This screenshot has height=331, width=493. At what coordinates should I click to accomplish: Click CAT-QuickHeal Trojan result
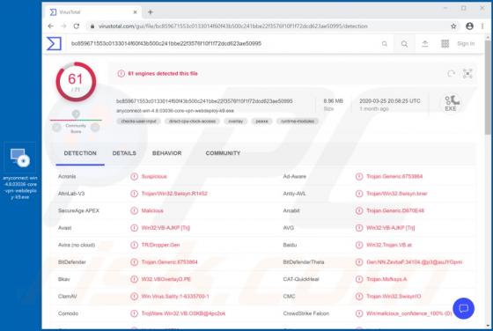pyautogui.click(x=386, y=279)
